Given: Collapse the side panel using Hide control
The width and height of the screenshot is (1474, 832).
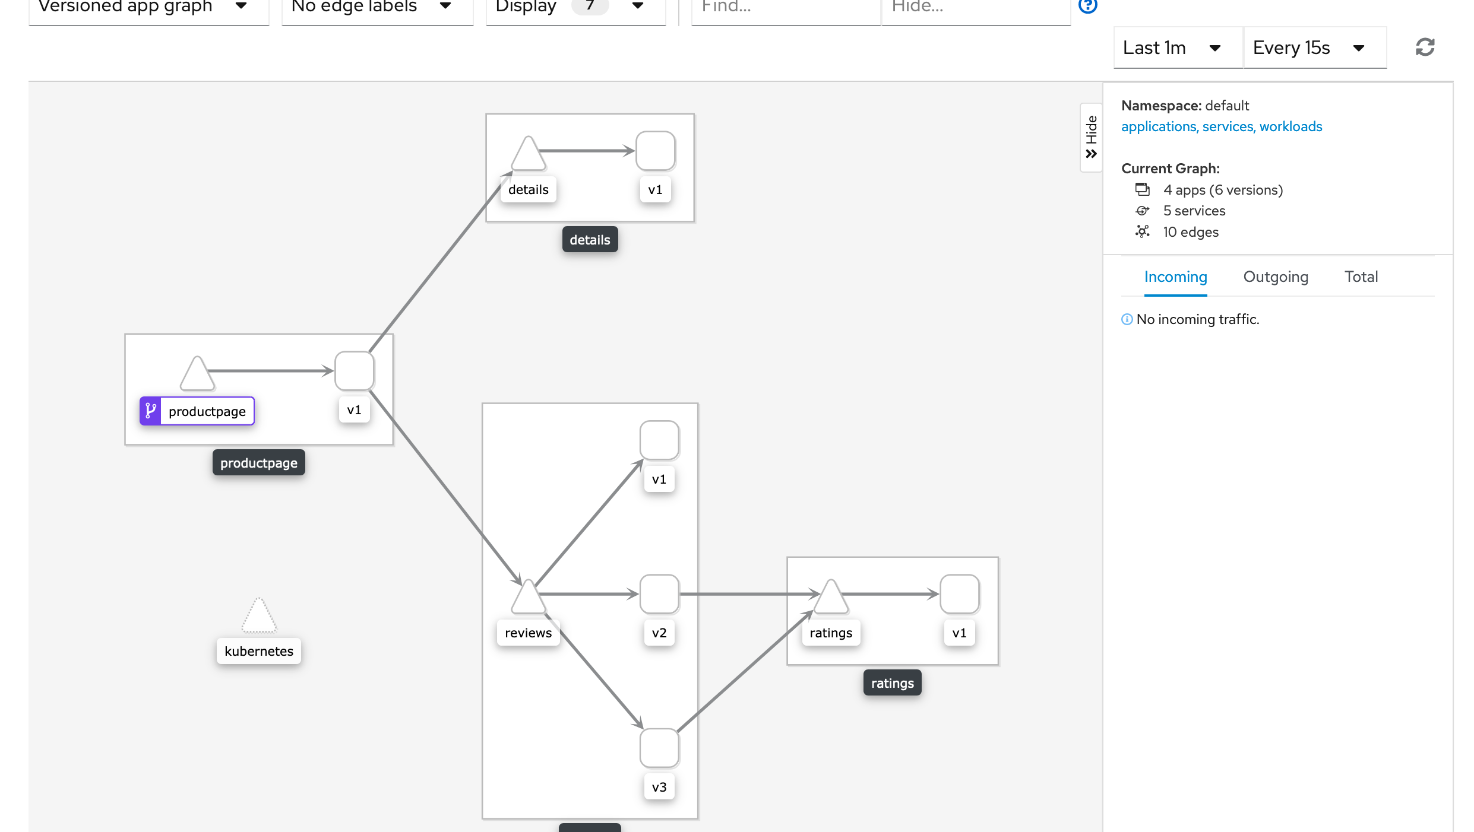Looking at the screenshot, I should (x=1091, y=136).
